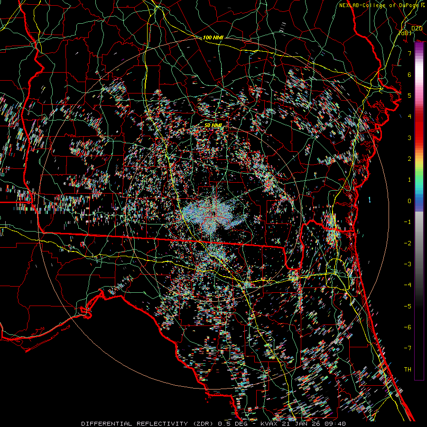Screen dimensions: 427x427
Task: Click the color scale label -1
Action: [408, 222]
